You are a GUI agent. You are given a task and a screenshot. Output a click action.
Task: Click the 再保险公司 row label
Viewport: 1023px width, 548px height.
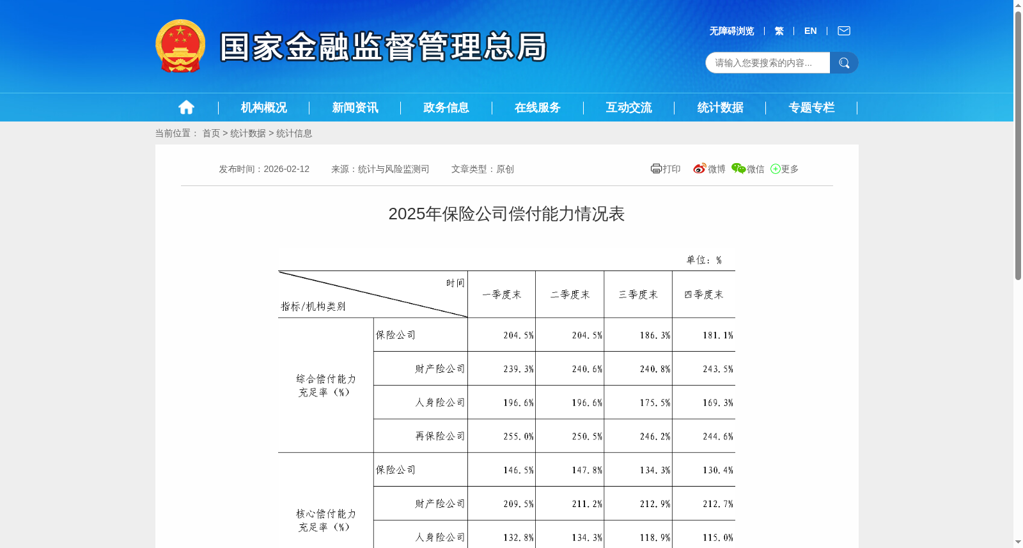pyautogui.click(x=440, y=436)
